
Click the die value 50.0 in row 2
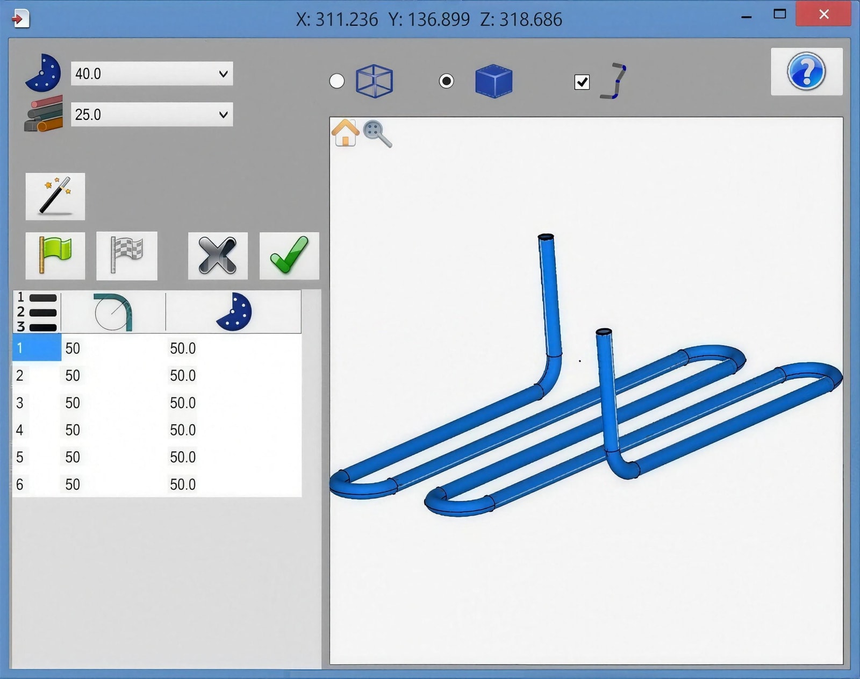(x=183, y=375)
